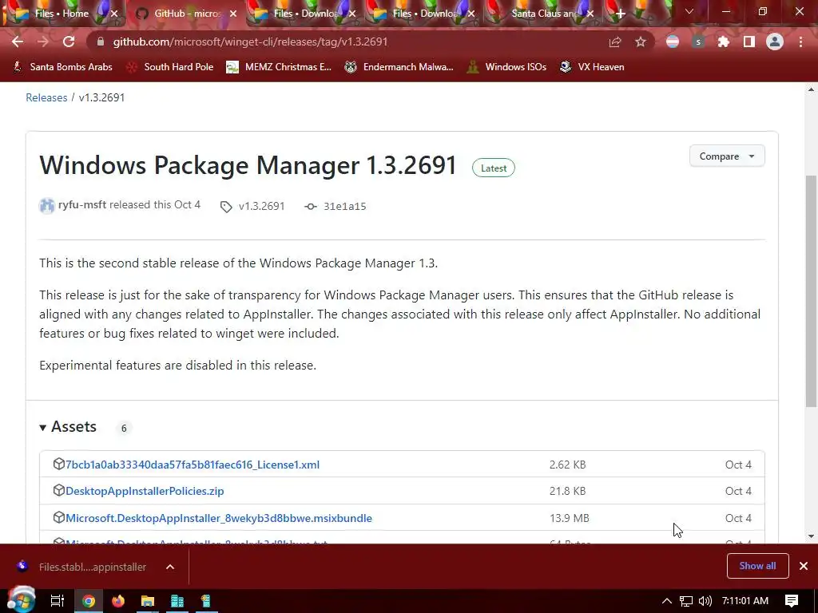Open the downloaded Files appinstaller item
The height and width of the screenshot is (613, 818).
tap(82, 567)
